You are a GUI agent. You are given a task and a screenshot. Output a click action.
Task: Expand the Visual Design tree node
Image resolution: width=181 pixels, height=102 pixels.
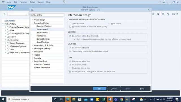[x=32, y=20]
